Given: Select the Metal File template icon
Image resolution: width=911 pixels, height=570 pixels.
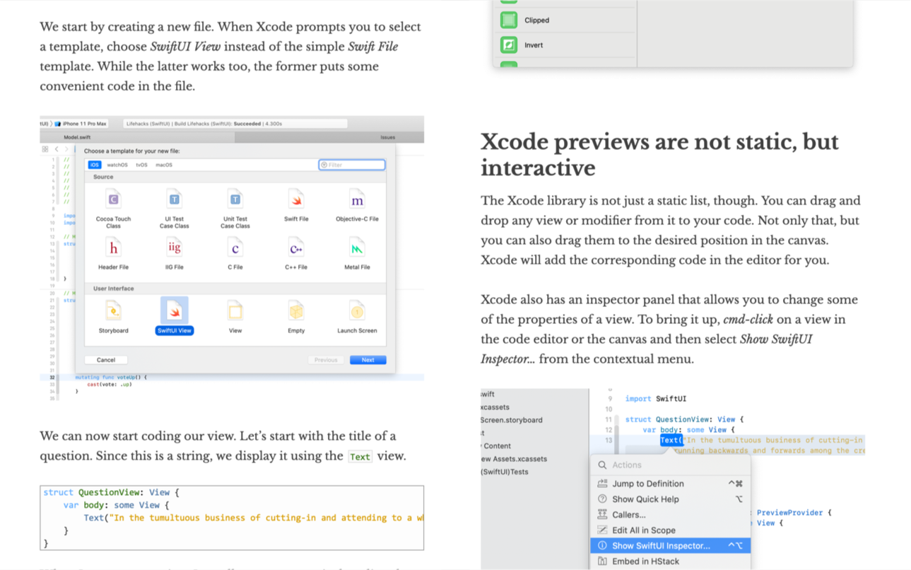Looking at the screenshot, I should tap(357, 248).
